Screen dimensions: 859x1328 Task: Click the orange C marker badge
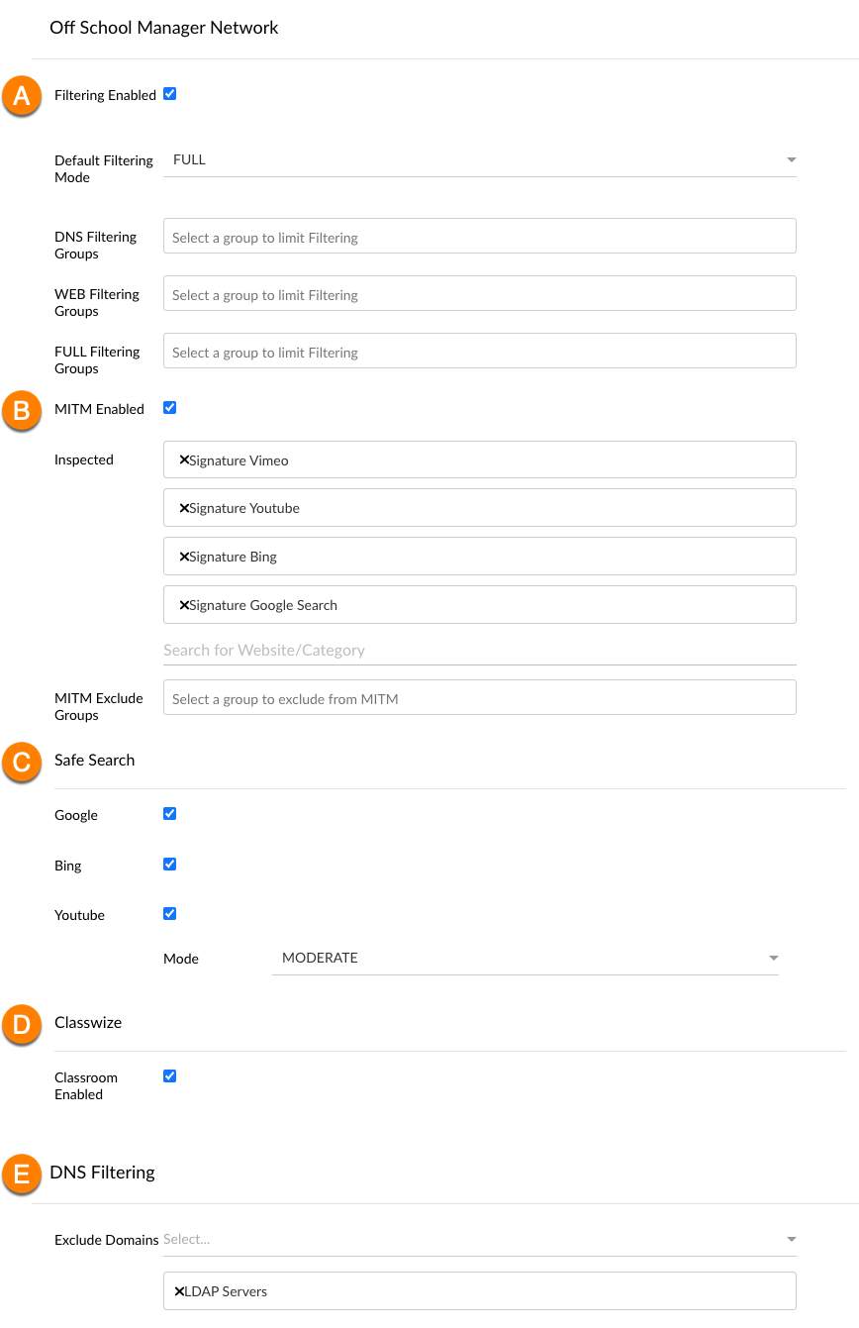point(22,762)
